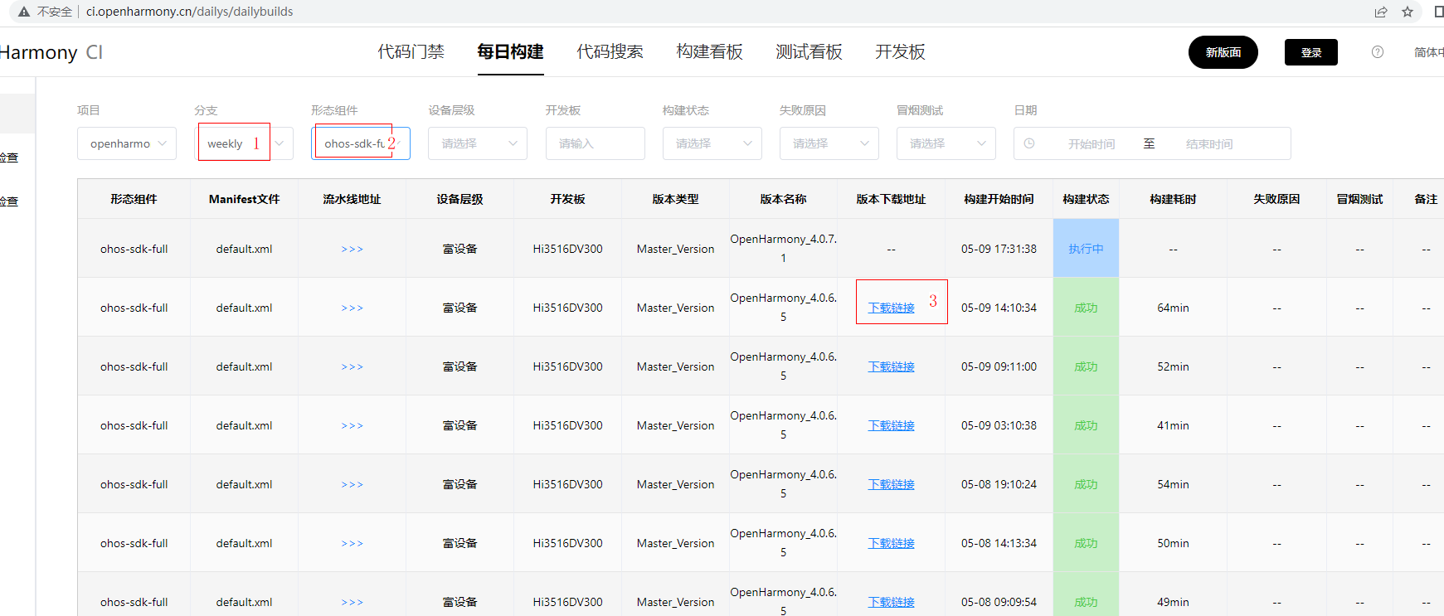Viewport: 1444px width, 616px height.
Task: Click the help question mark icon
Action: point(1377,52)
